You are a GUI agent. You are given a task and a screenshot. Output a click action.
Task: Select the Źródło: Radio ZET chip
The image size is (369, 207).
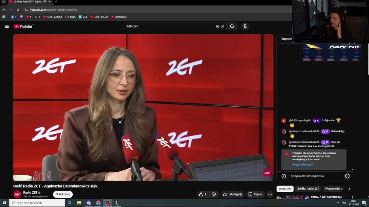tap(308, 189)
